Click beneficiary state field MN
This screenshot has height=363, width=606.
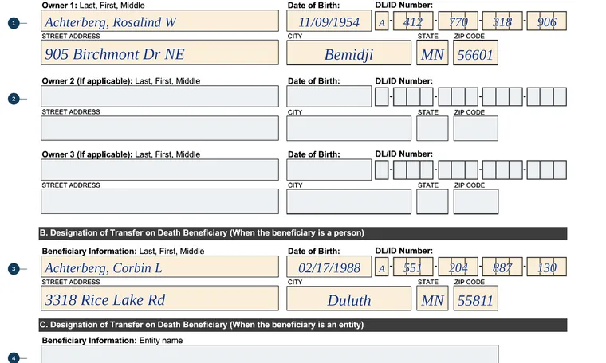(432, 299)
